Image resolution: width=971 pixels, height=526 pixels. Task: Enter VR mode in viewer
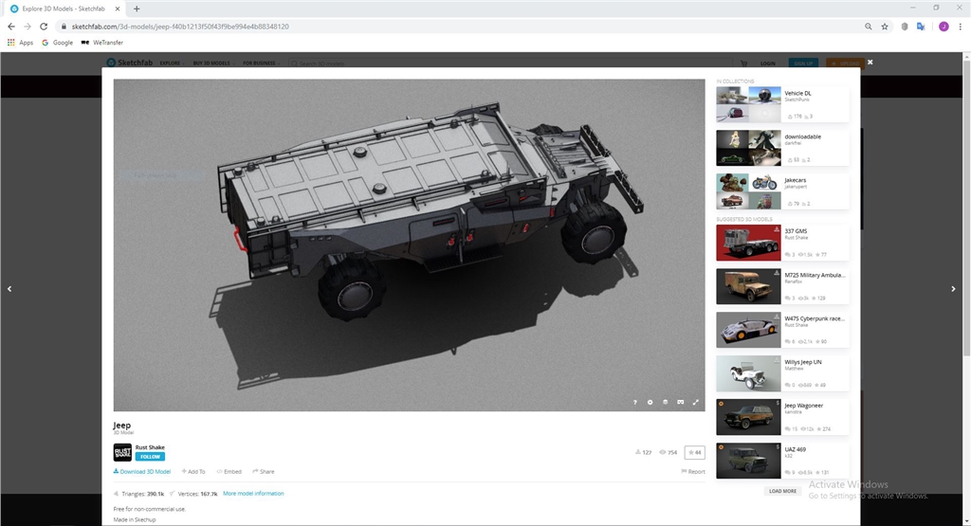(x=680, y=402)
